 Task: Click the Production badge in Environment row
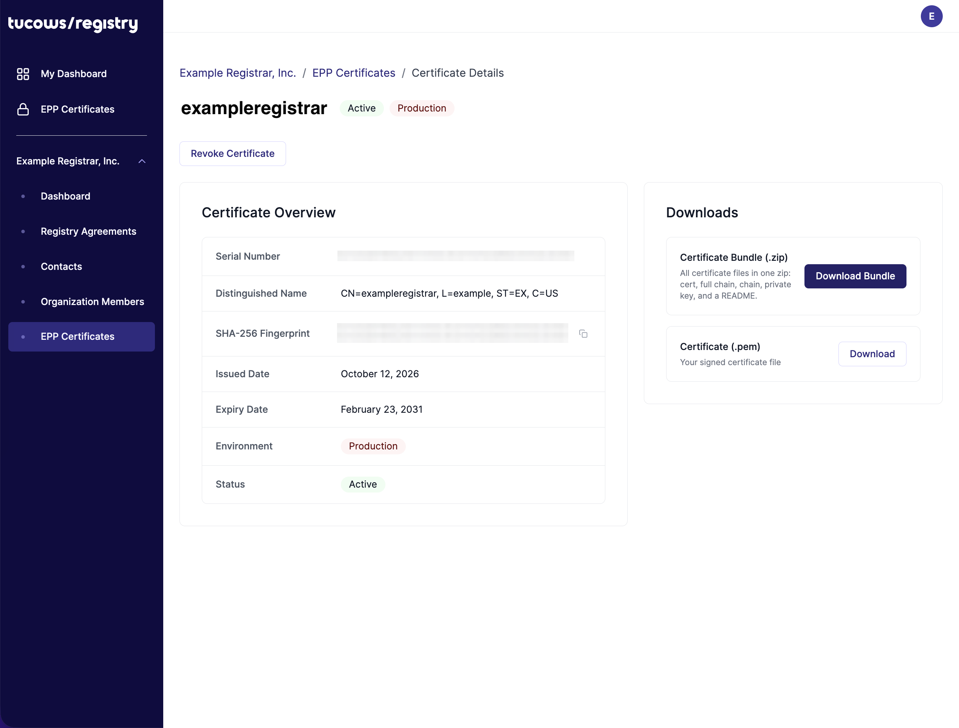[x=373, y=446]
